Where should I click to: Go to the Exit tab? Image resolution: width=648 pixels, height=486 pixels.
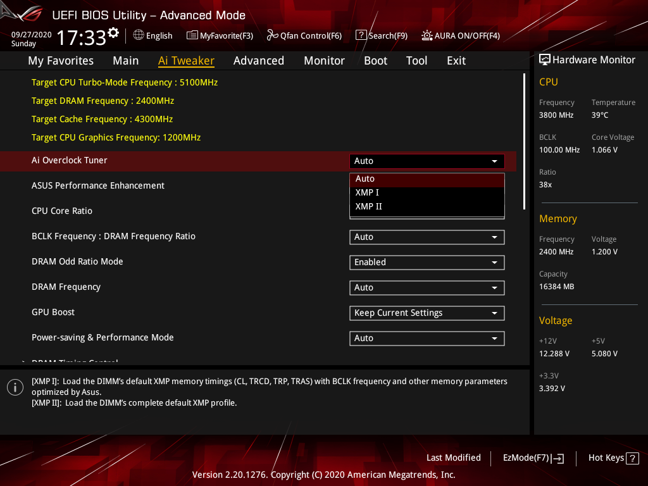click(456, 61)
